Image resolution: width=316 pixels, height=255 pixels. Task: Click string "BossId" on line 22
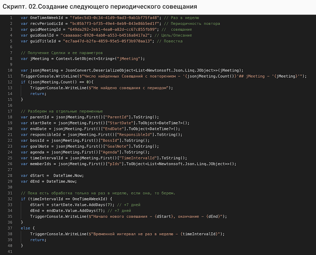point(110,141)
